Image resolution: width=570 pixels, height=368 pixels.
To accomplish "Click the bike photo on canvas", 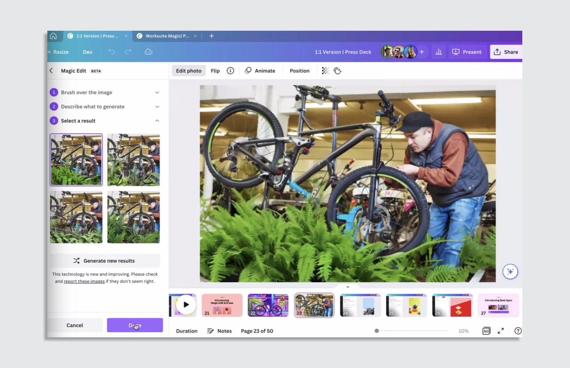I will point(347,183).
